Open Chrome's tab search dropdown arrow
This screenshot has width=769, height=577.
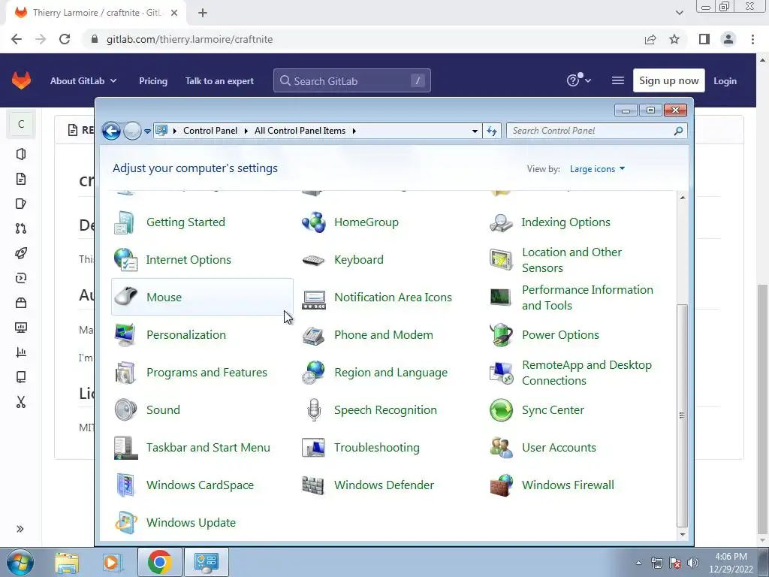coord(679,13)
